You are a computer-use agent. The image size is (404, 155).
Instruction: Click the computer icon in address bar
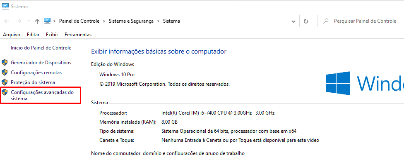coord(47,21)
